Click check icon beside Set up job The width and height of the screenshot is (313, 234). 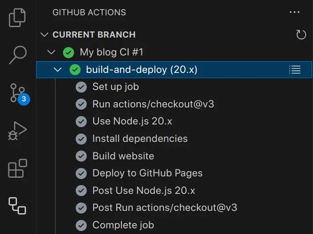tap(81, 87)
